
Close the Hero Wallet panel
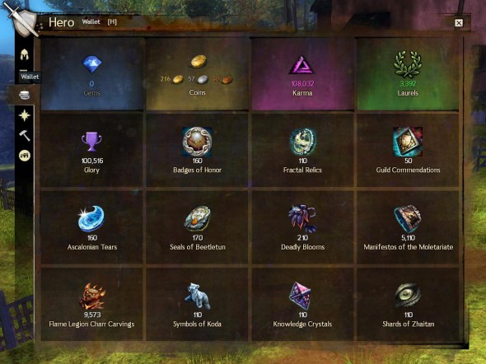click(459, 23)
